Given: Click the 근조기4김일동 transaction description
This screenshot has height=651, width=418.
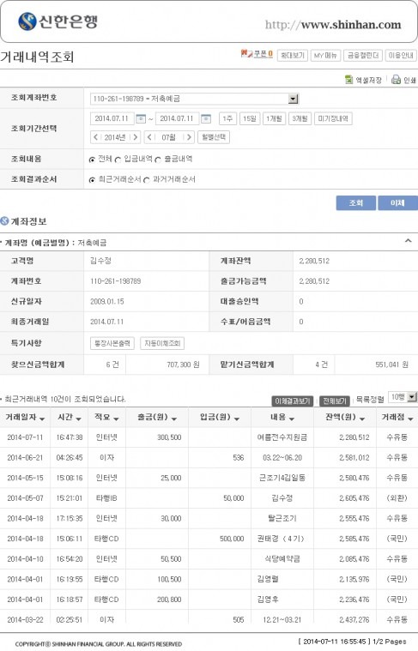Looking at the screenshot, I should (282, 478).
